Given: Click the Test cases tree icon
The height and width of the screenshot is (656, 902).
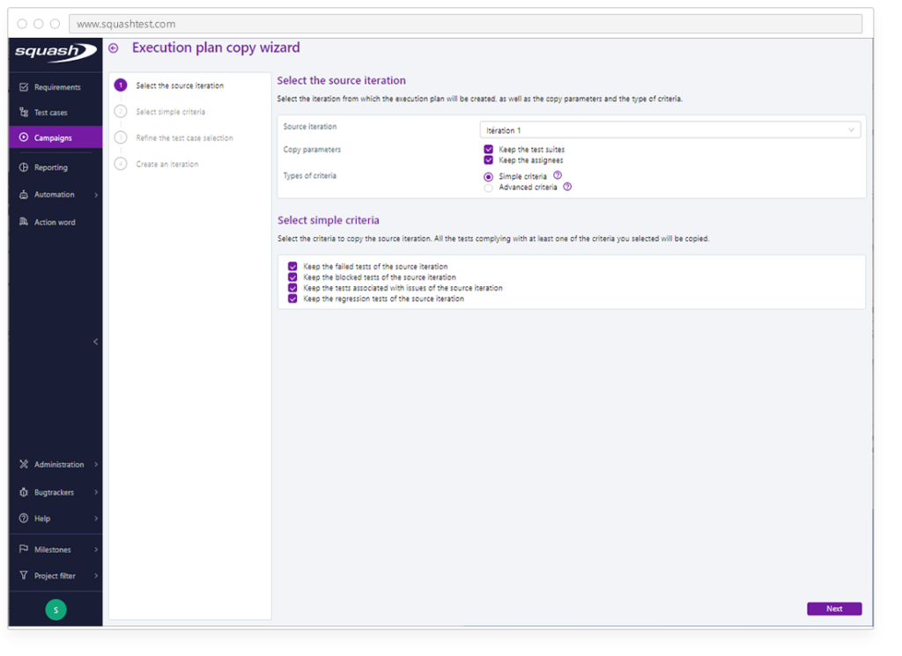Looking at the screenshot, I should (24, 112).
